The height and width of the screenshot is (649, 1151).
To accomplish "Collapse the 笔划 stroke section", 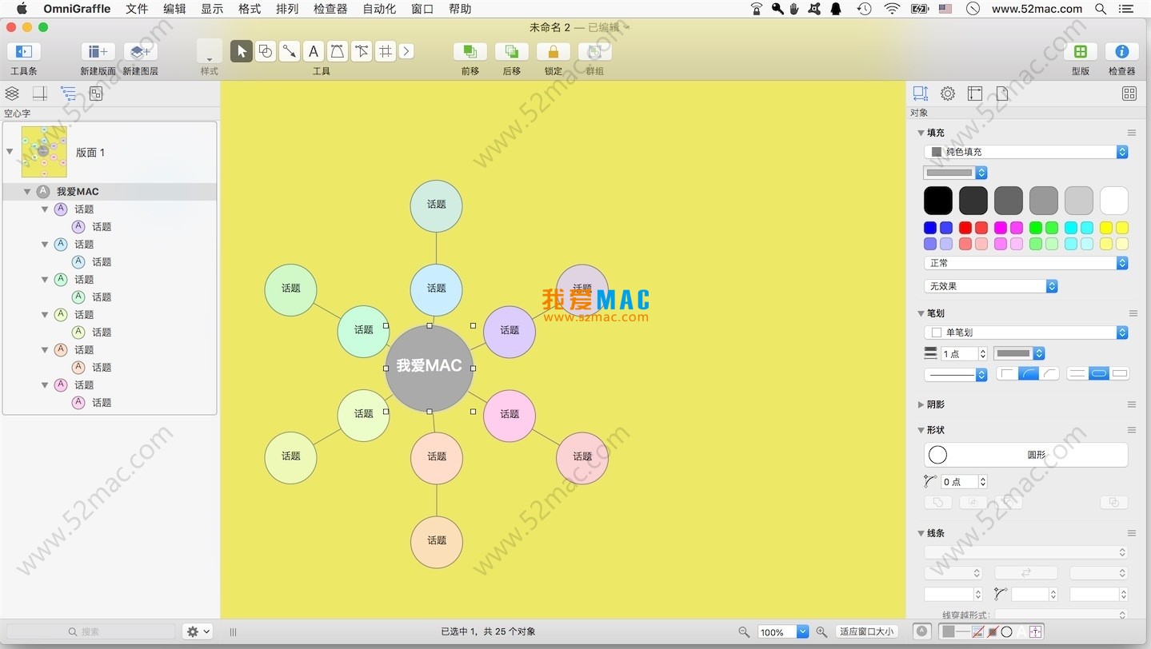I will [x=921, y=313].
